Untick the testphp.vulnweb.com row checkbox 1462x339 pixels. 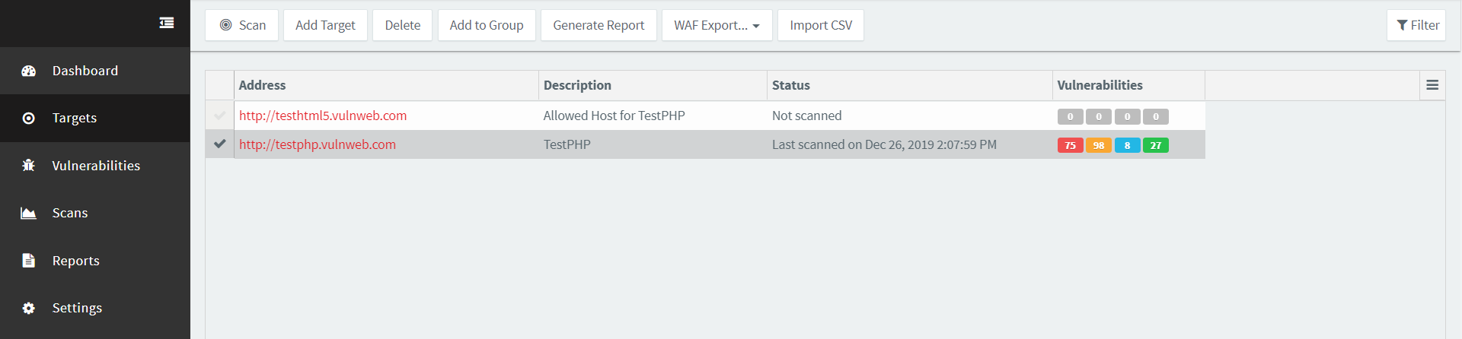point(220,144)
